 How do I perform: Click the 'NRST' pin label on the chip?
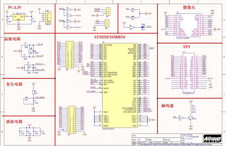coord(105,92)
